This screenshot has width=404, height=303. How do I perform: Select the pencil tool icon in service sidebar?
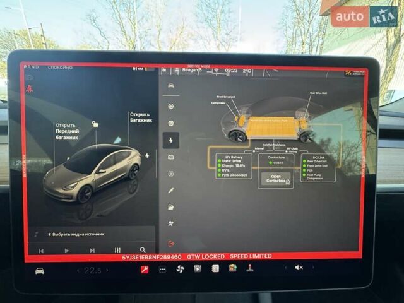click(x=171, y=191)
